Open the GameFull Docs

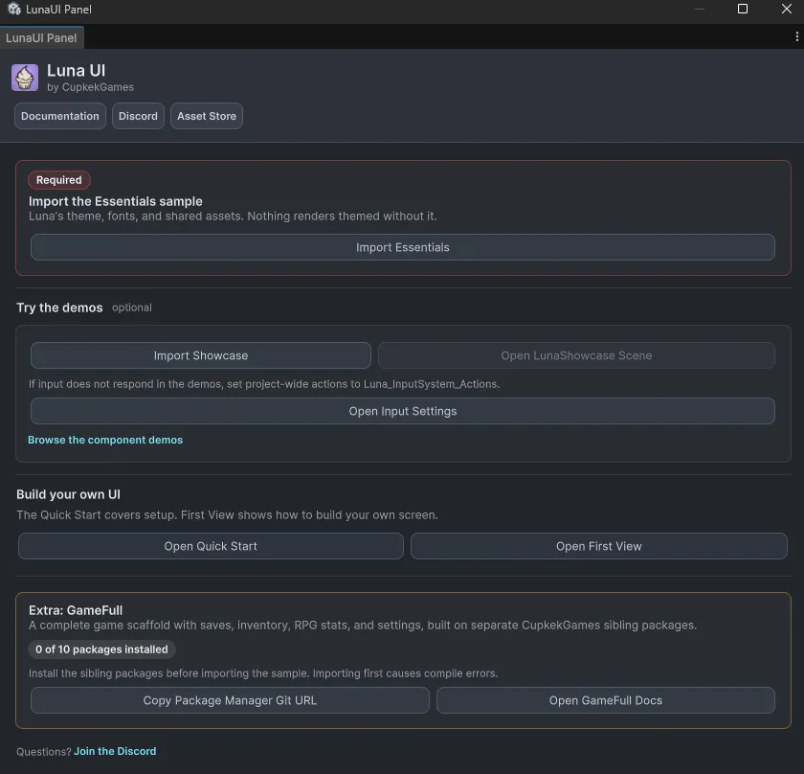(x=606, y=700)
